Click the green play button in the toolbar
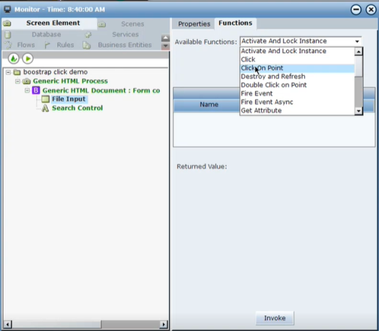 [28, 59]
